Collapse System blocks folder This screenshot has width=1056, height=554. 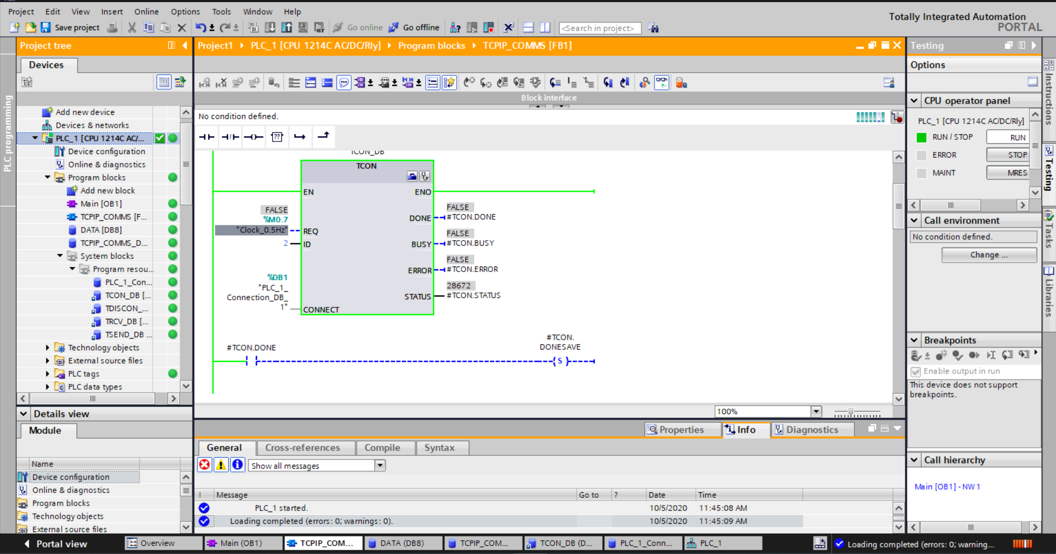point(60,256)
